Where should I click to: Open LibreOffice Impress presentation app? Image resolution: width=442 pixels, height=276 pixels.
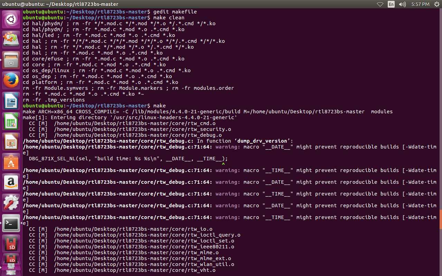[11, 142]
